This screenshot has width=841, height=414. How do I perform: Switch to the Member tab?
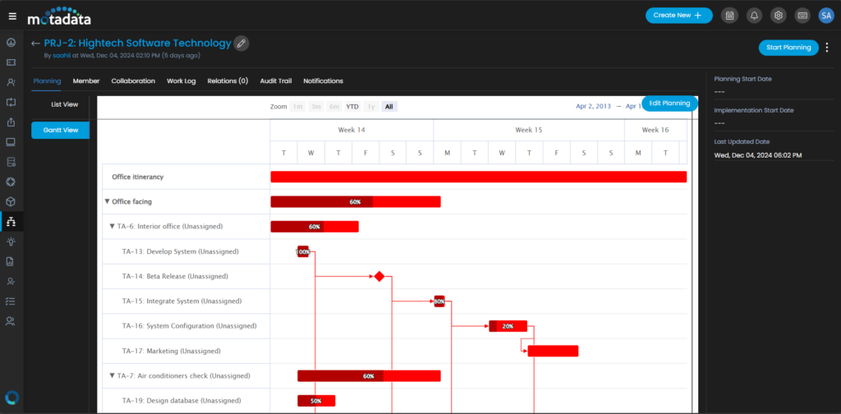[x=86, y=81]
